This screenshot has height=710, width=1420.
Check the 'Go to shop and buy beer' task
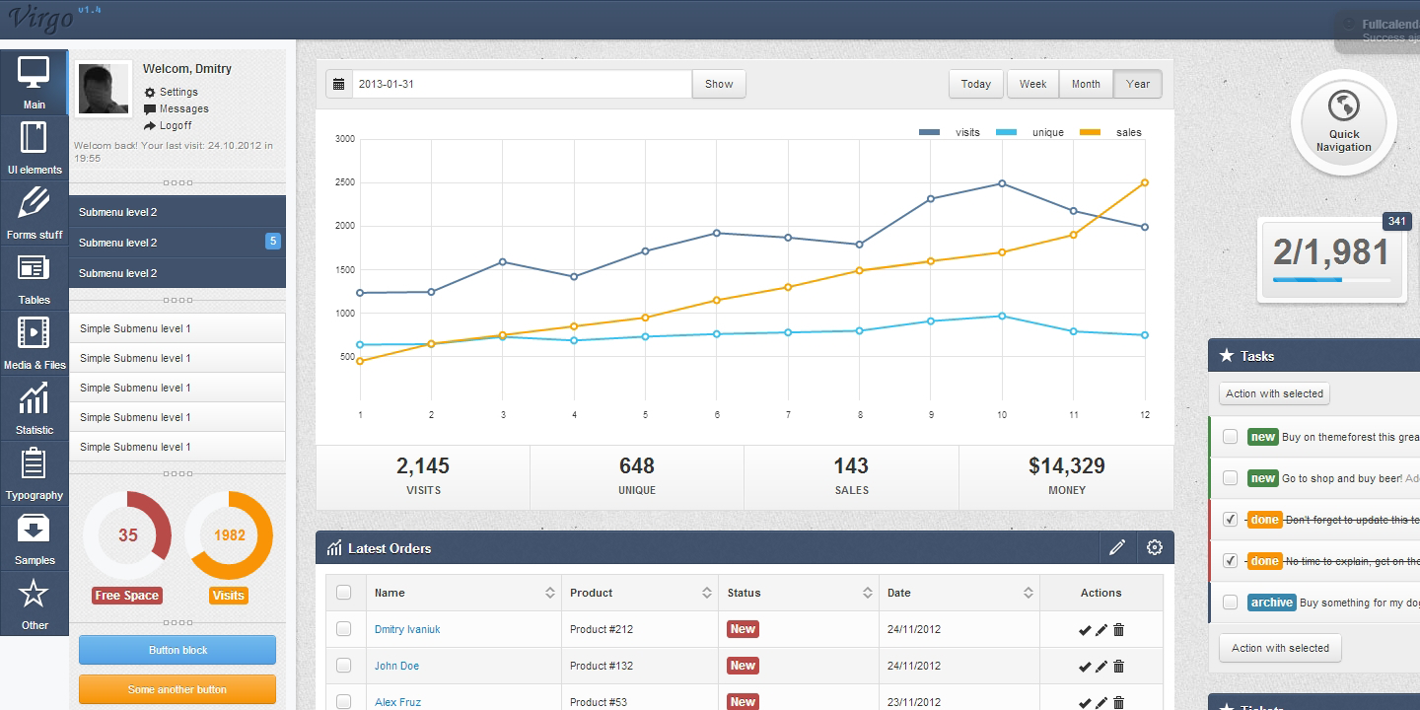click(1230, 478)
